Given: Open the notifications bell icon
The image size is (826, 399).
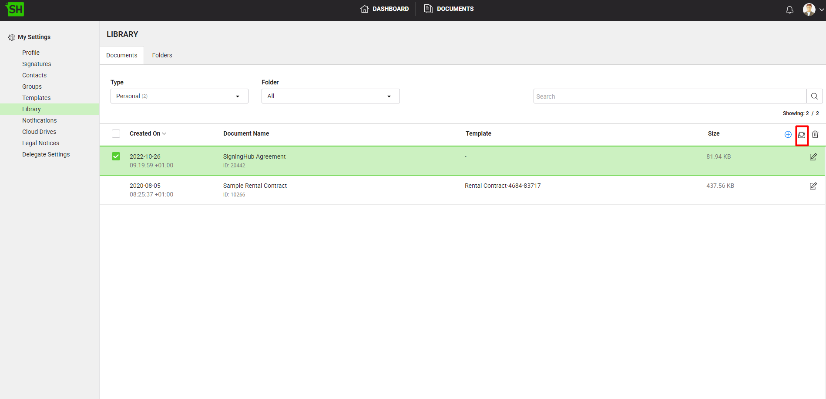Looking at the screenshot, I should tap(789, 10).
